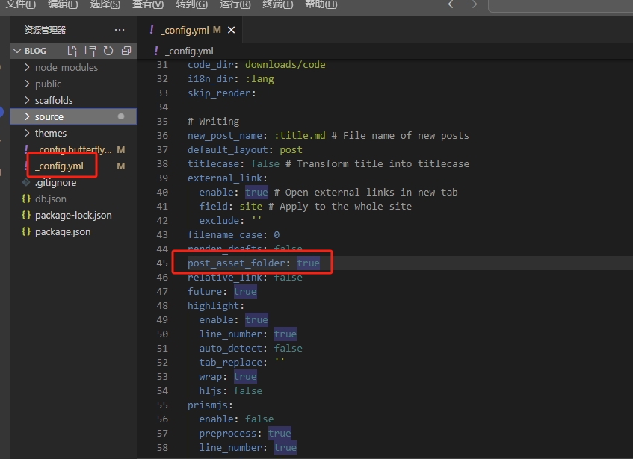Click the field key on line 41

coord(213,206)
